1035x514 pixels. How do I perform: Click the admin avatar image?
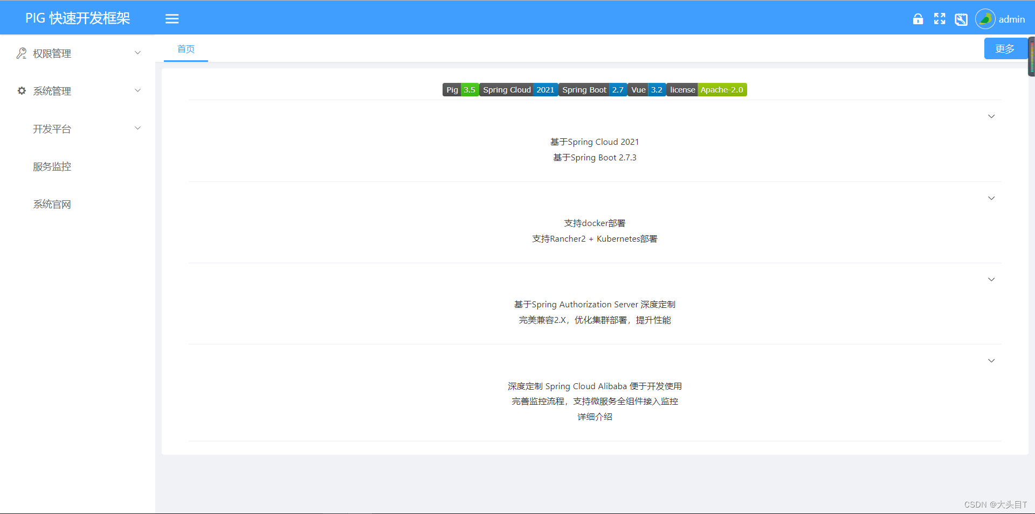pyautogui.click(x=985, y=18)
